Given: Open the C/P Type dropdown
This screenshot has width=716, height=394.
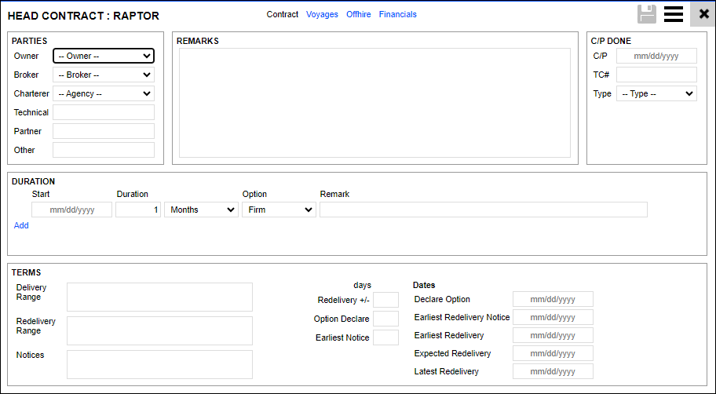Looking at the screenshot, I should (656, 93).
